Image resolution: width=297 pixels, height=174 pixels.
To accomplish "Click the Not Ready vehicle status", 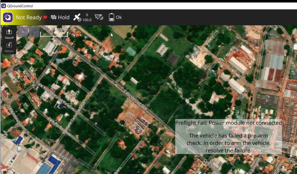I will pyautogui.click(x=28, y=17).
